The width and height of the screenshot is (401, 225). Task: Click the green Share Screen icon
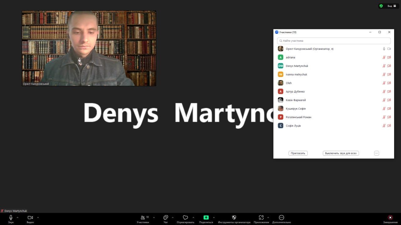206,217
